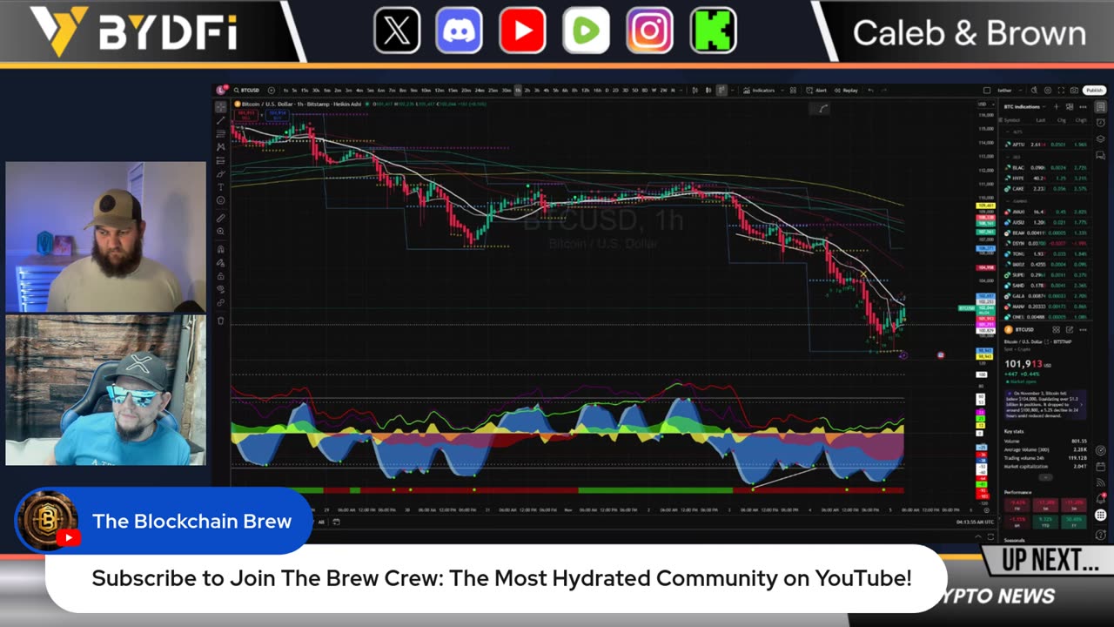The width and height of the screenshot is (1114, 627).
Task: Open watchlist three-dots menu
Action: [1083, 106]
